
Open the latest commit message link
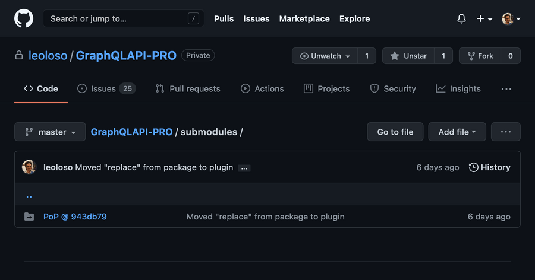coord(154,167)
